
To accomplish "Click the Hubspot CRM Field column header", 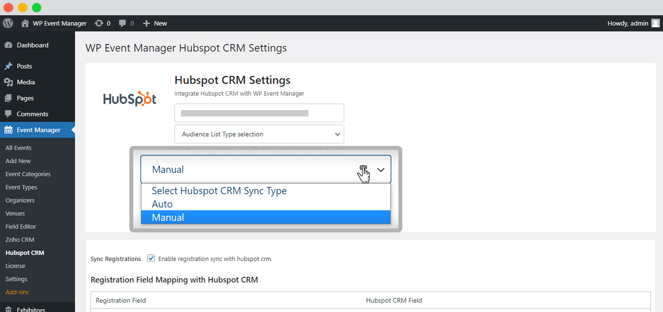I will click(394, 301).
